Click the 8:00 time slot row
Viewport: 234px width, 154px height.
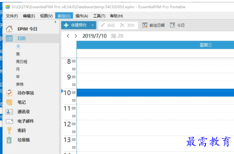[155, 62]
